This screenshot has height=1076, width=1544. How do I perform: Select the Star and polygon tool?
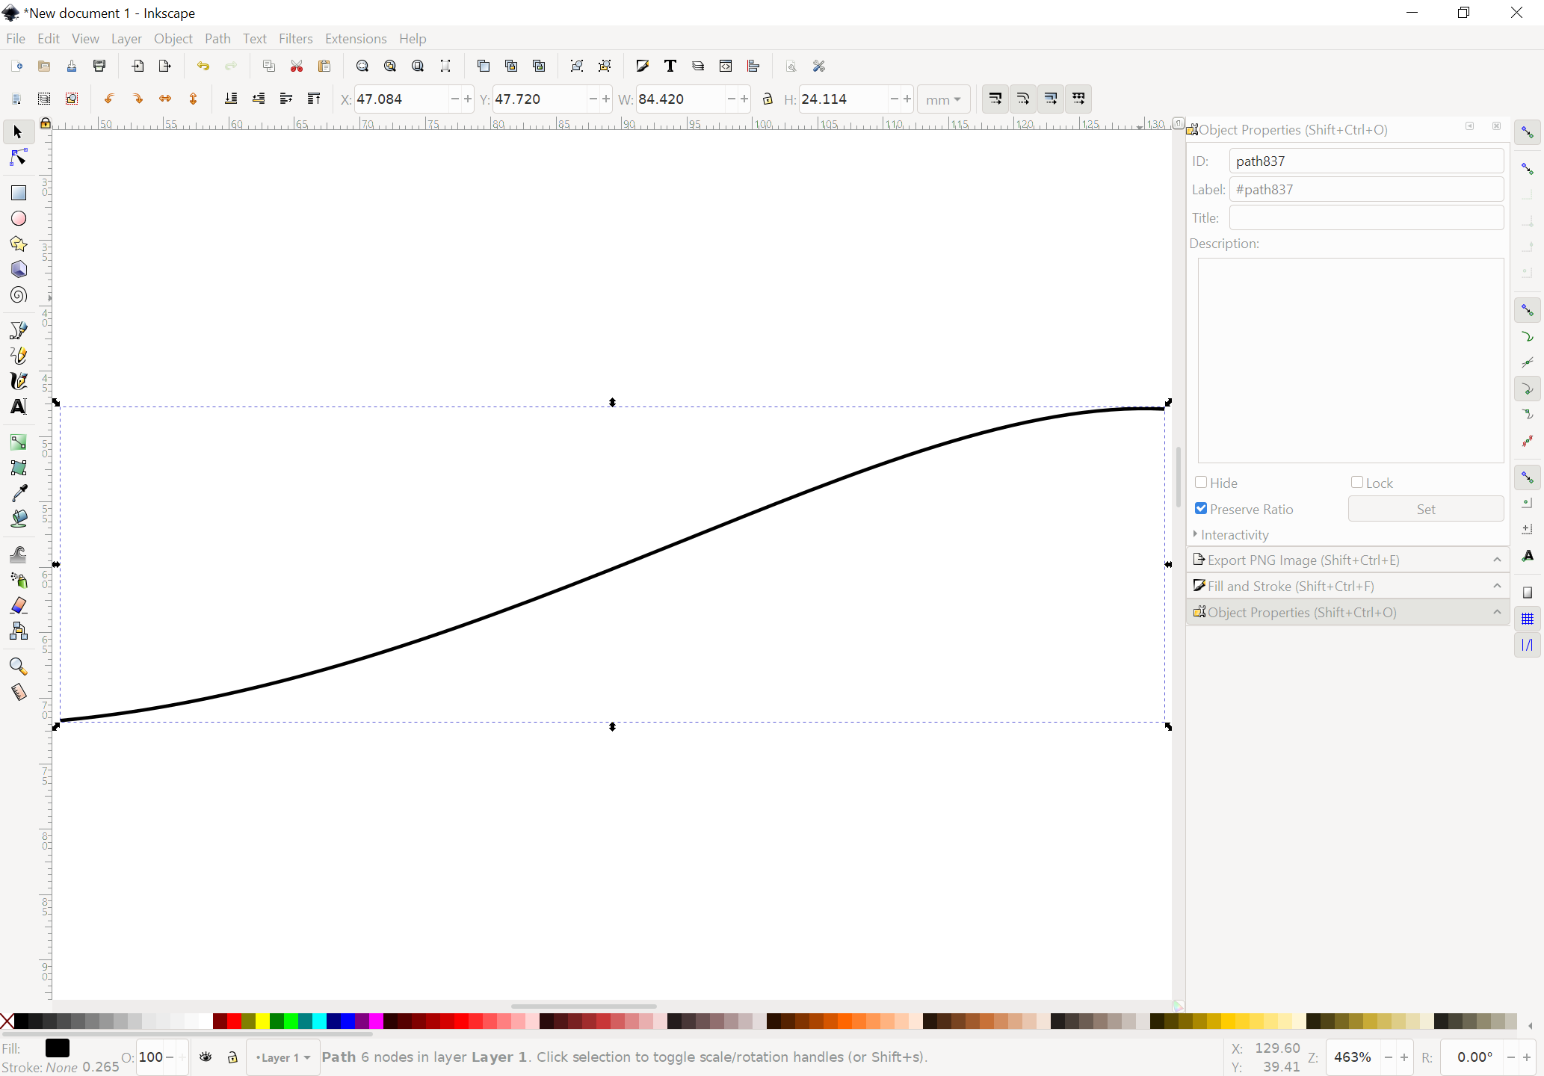click(19, 244)
